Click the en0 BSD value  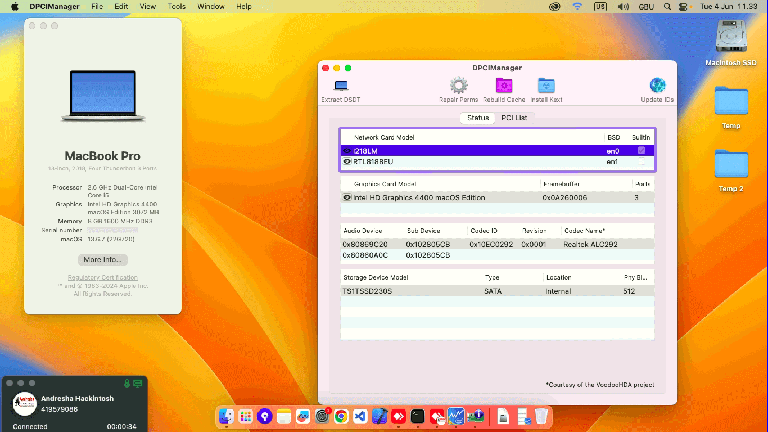pyautogui.click(x=612, y=151)
